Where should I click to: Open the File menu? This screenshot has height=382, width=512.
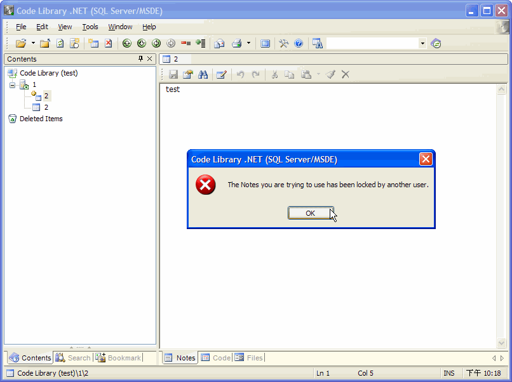21,27
